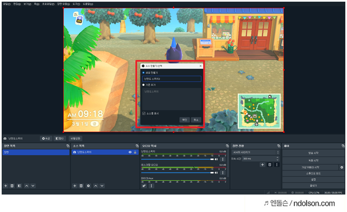Click 취소 in the source dialog
Viewport: 347px width, 212px height.
pyautogui.click(x=196, y=120)
